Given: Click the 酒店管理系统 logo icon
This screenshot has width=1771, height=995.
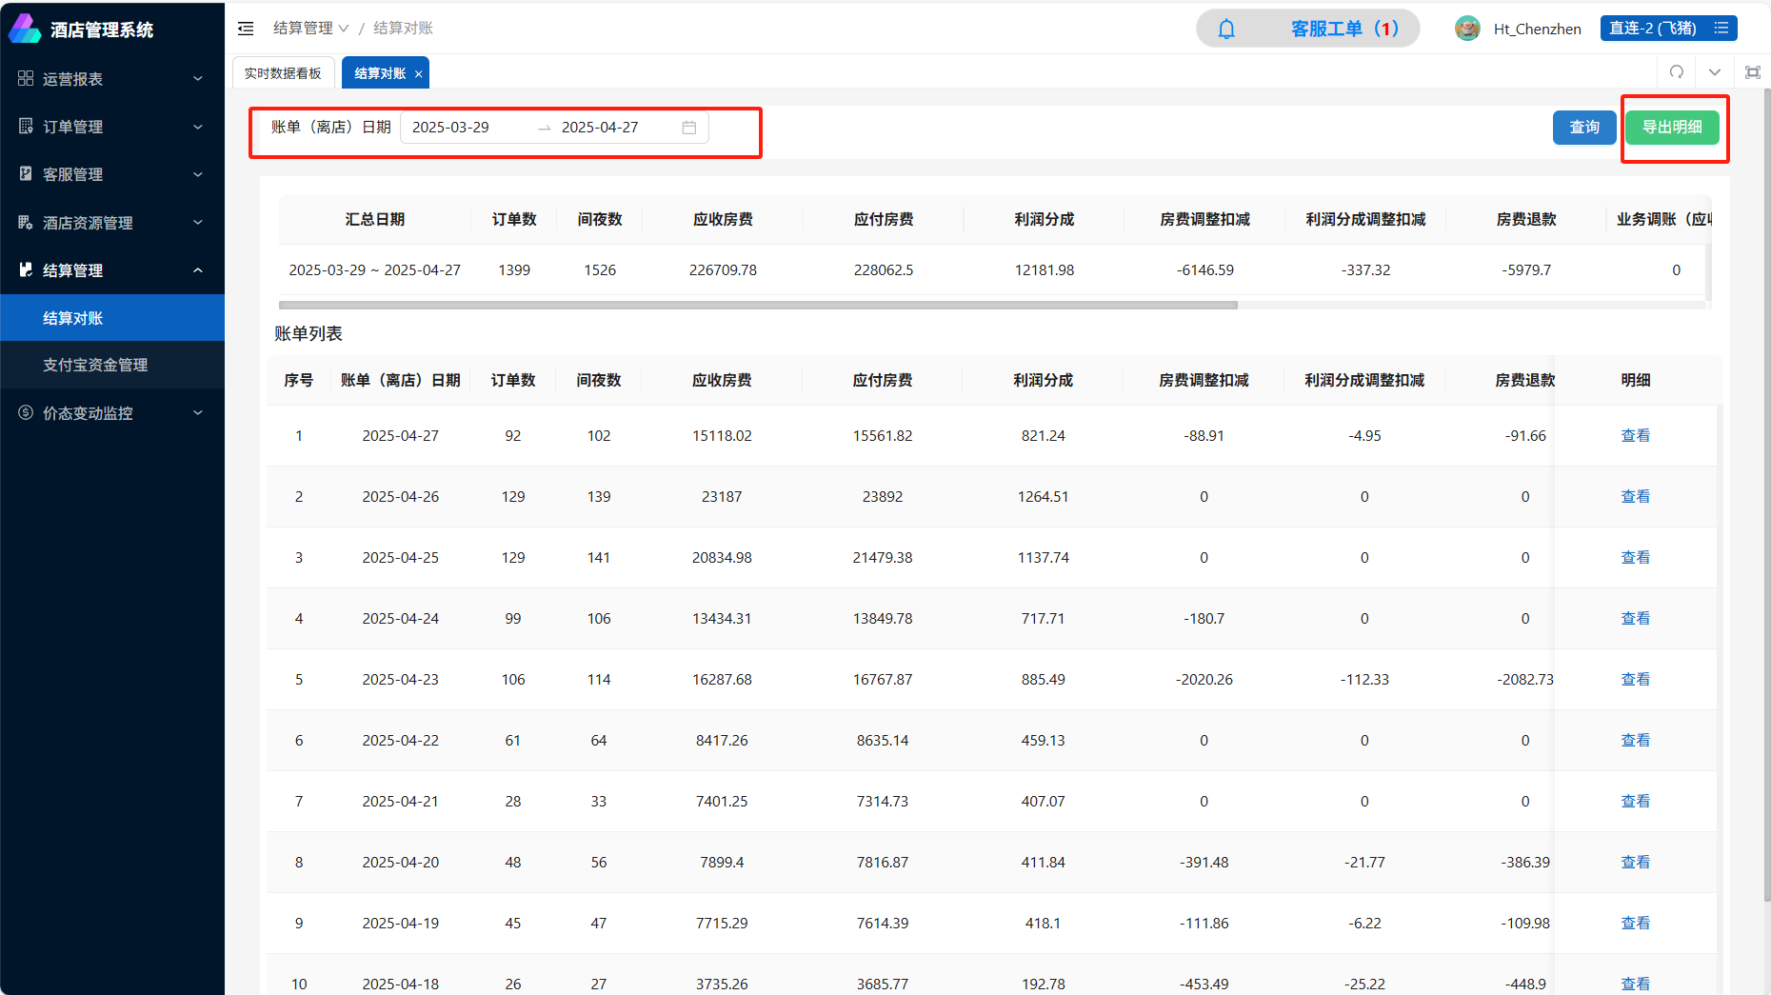Looking at the screenshot, I should [25, 29].
